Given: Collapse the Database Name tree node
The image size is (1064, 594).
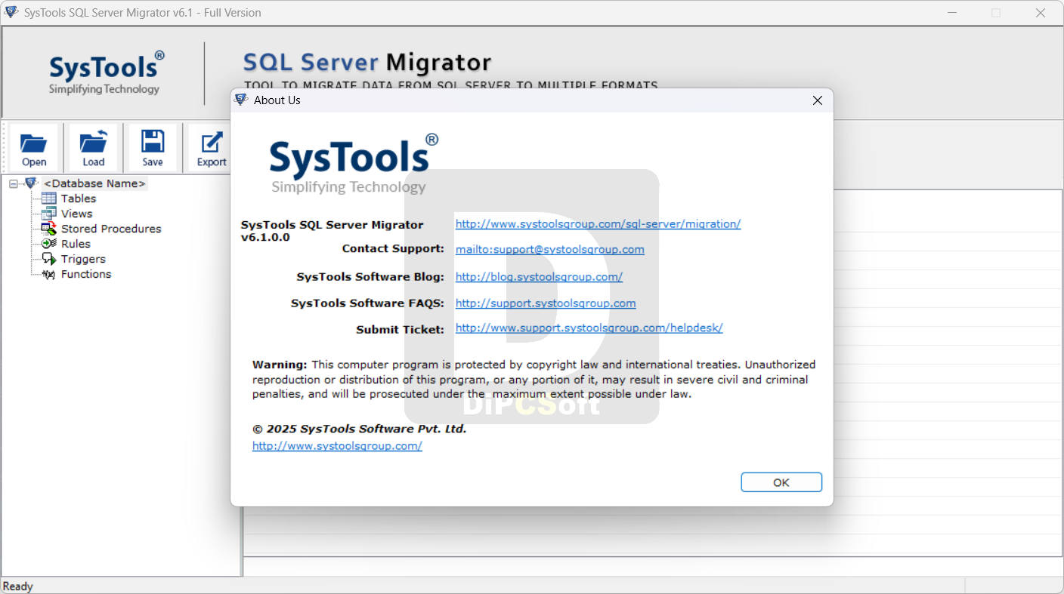Looking at the screenshot, I should [x=14, y=183].
